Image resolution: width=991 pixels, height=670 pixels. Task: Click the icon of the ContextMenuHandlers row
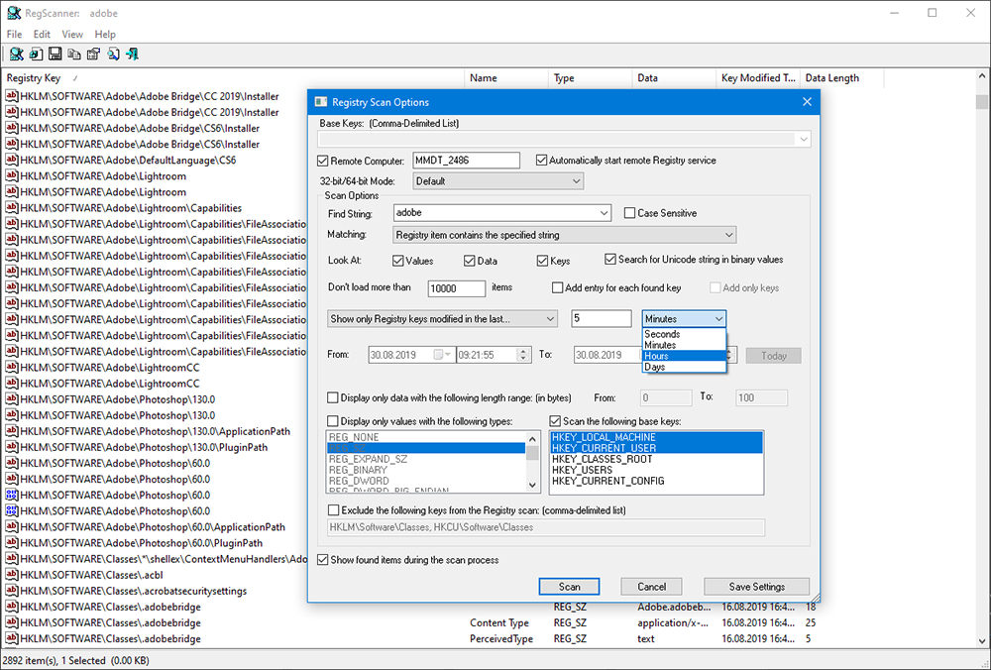(x=11, y=559)
